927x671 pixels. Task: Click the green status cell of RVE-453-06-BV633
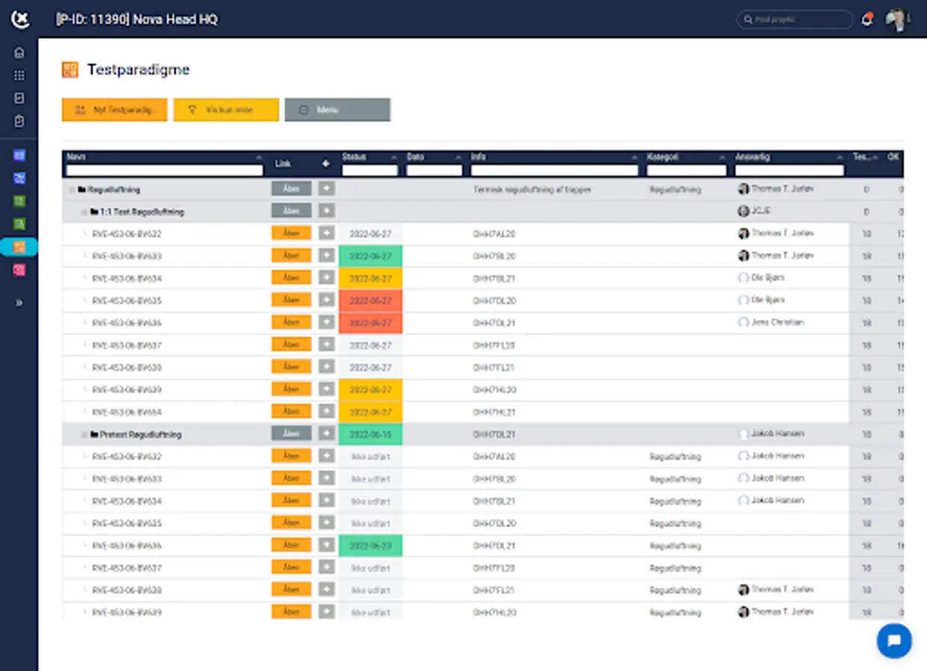(370, 256)
